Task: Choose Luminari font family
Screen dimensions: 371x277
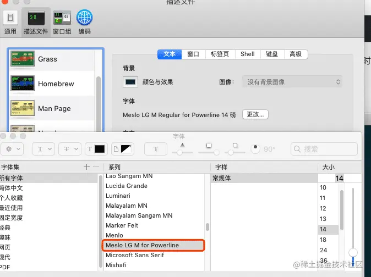Action: click(x=154, y=196)
